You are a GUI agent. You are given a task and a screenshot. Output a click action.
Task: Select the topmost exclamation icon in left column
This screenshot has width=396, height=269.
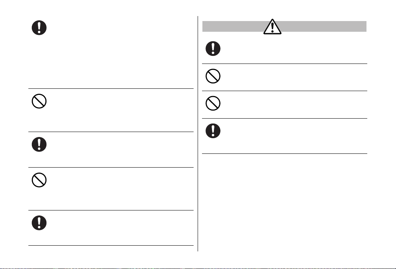coord(39,28)
